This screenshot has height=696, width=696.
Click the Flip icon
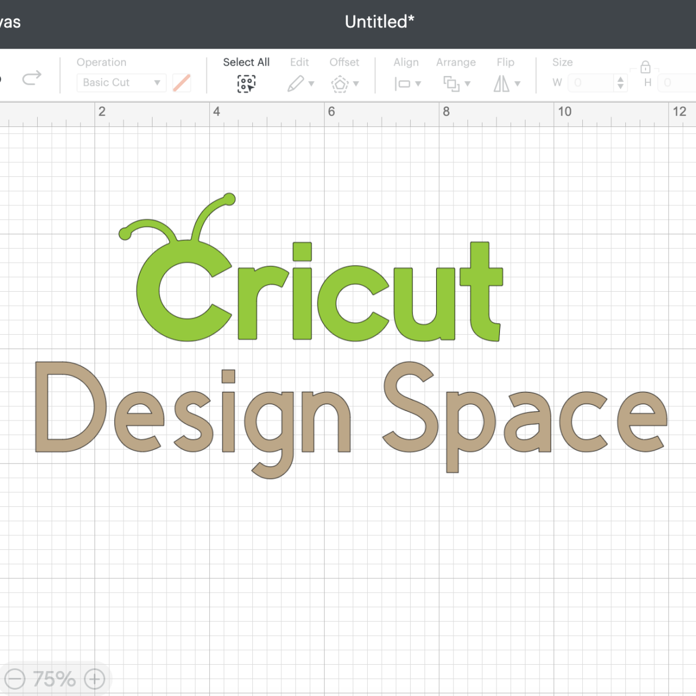(x=502, y=84)
